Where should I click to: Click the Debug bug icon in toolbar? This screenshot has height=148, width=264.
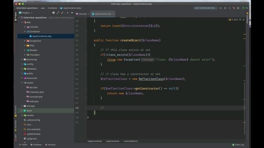coord(225,8)
